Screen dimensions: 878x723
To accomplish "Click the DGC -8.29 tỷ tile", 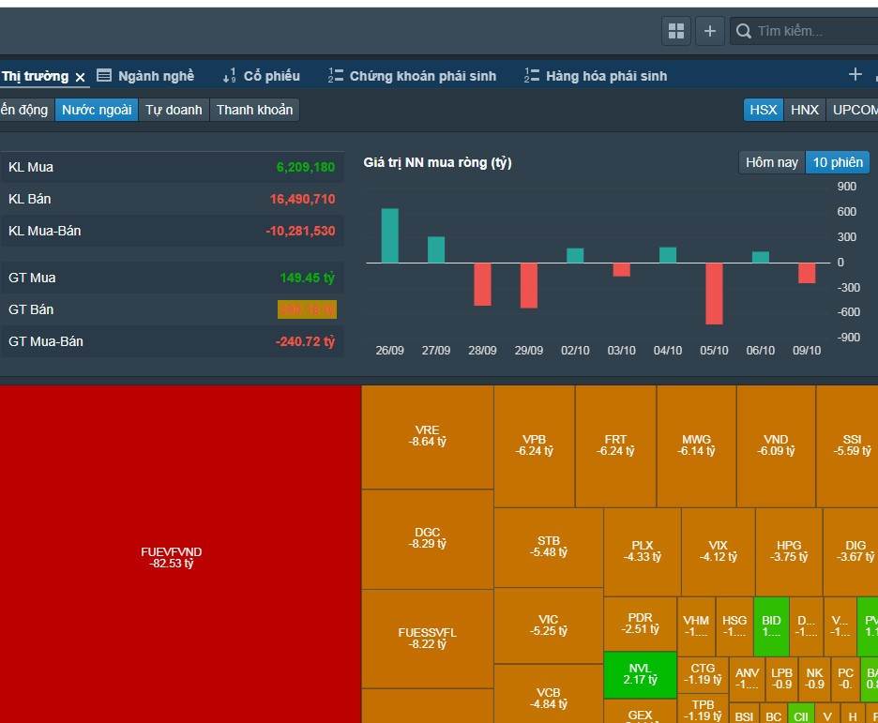I will coord(427,539).
